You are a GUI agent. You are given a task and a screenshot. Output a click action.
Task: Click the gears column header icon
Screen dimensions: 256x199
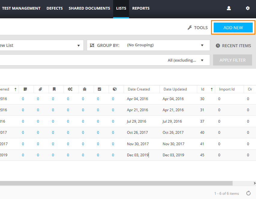pyautogui.click(x=70, y=89)
